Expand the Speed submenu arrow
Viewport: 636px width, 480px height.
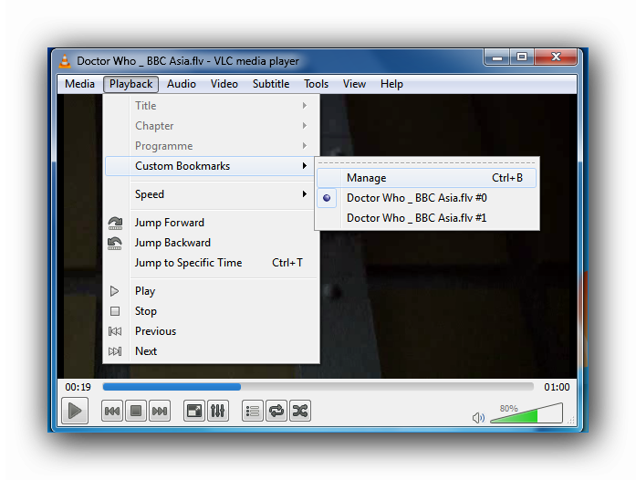tap(304, 194)
